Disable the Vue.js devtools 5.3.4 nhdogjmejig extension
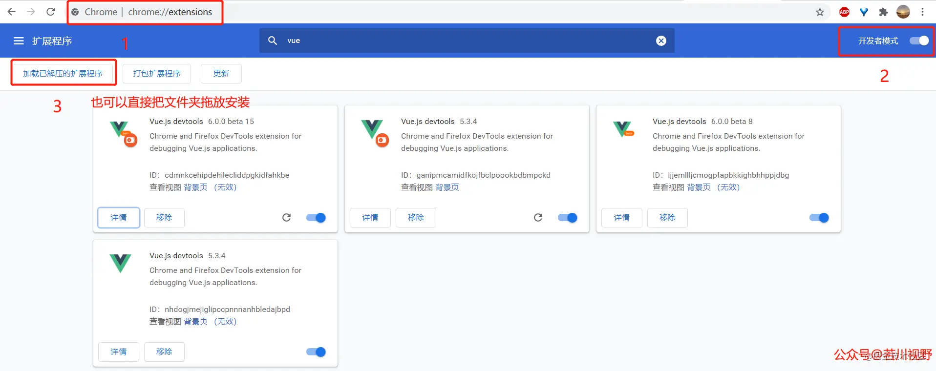 click(316, 352)
